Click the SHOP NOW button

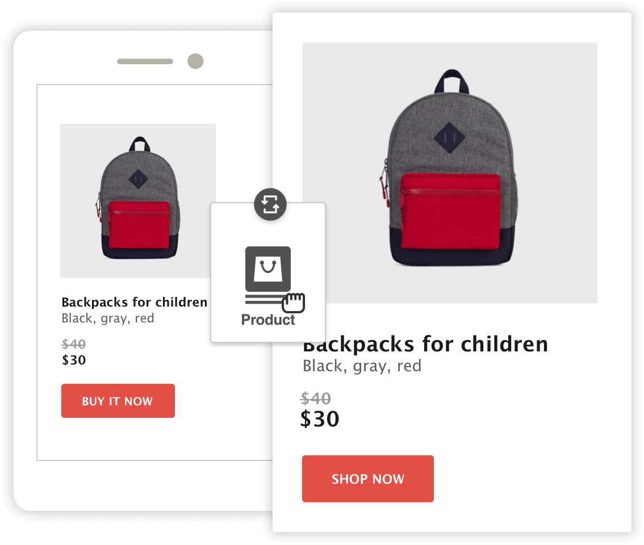point(368,479)
